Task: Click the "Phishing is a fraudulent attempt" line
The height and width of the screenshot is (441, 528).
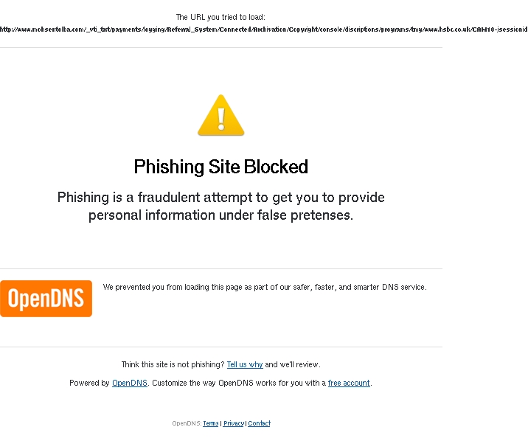Action: [x=221, y=198]
